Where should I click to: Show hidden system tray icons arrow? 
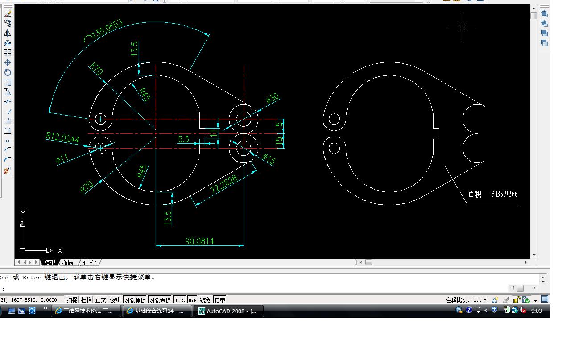point(486,311)
